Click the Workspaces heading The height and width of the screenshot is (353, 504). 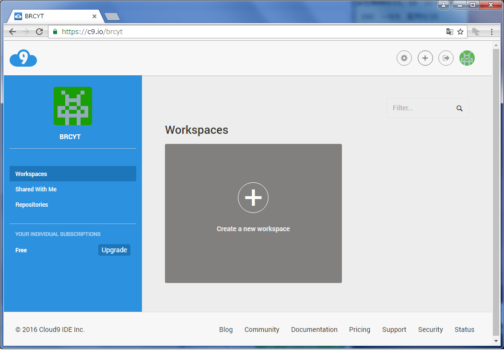tap(197, 130)
